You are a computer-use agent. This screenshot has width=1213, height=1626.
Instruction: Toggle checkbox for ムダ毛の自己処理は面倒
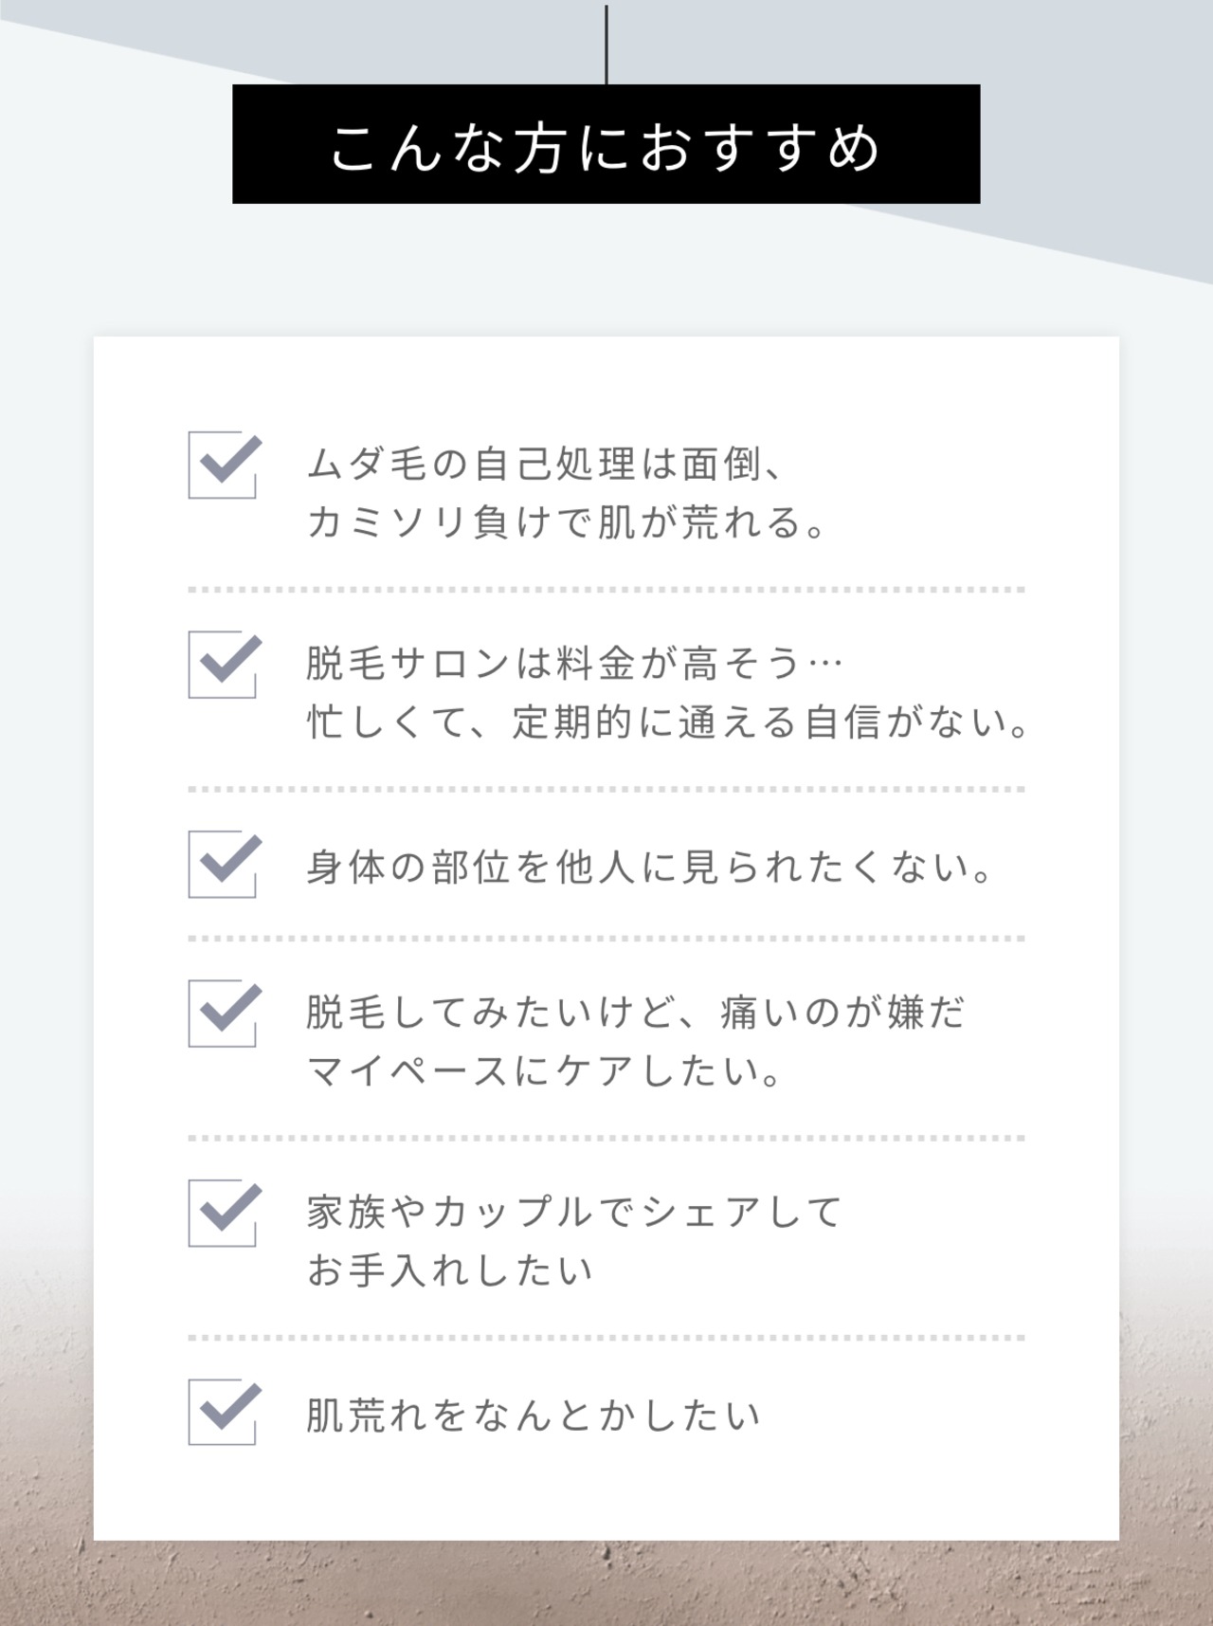[224, 465]
